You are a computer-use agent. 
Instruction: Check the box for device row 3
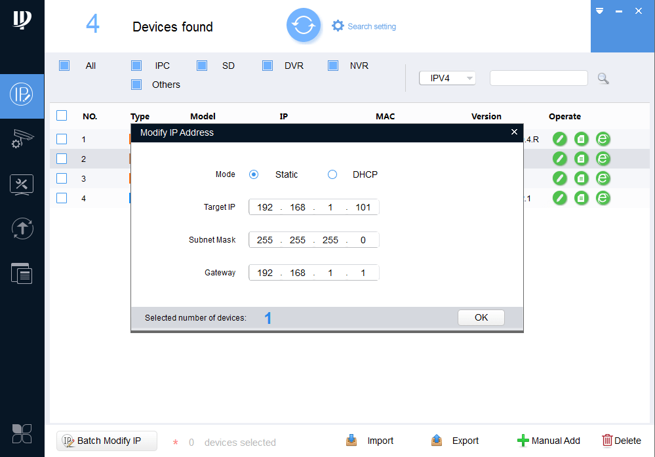coord(62,178)
